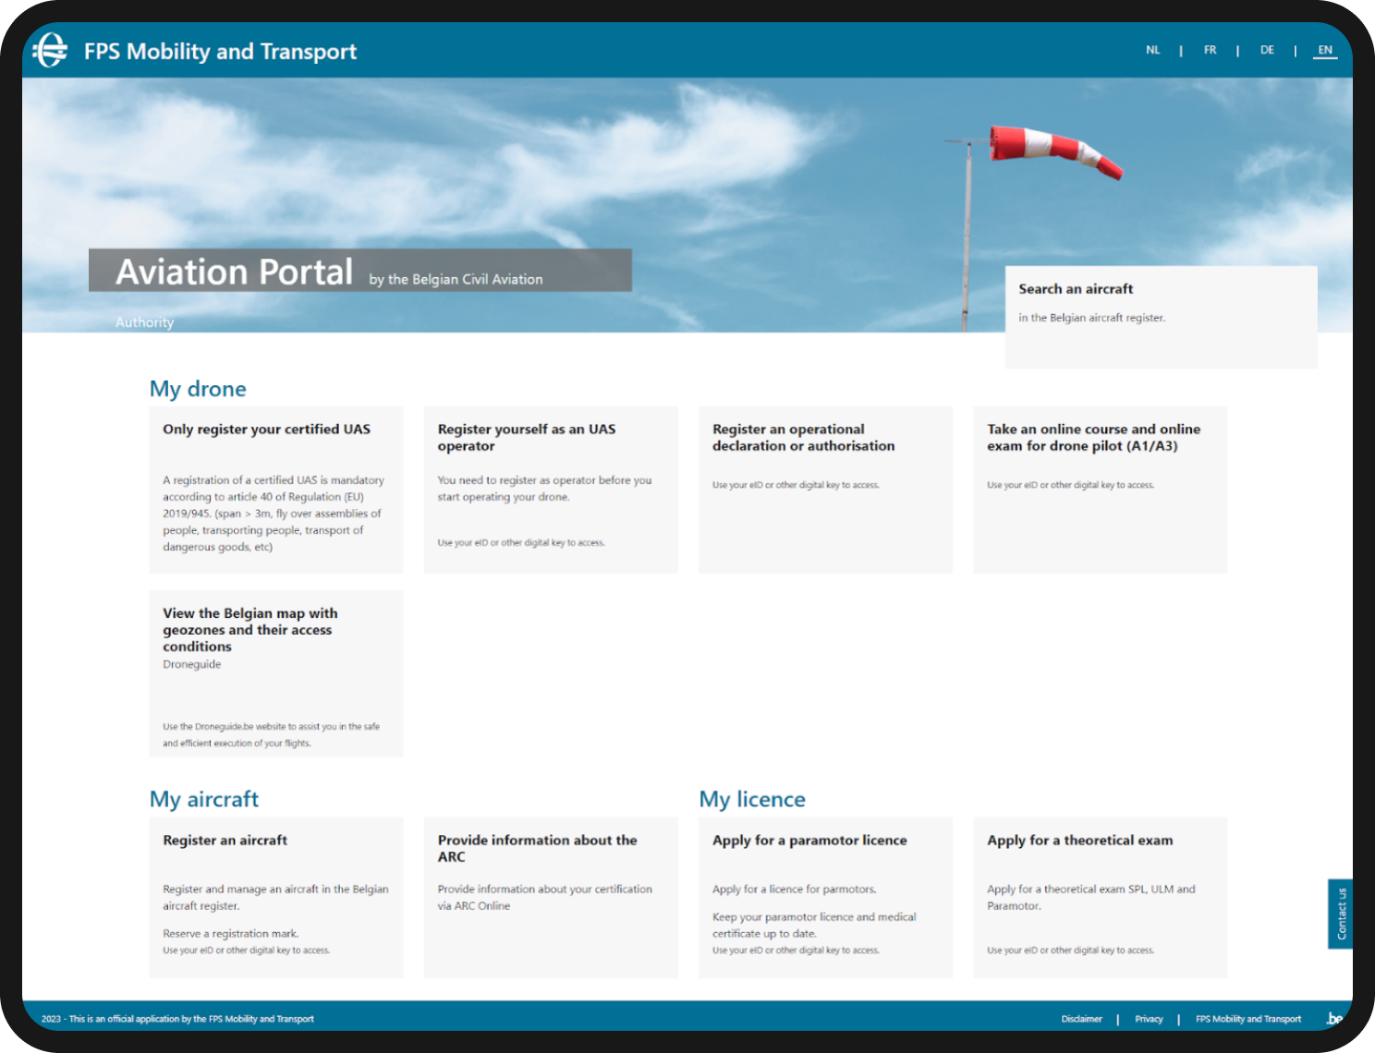Open FPS Mobility and Transport footer link
This screenshot has width=1375, height=1053.
tap(1247, 1019)
